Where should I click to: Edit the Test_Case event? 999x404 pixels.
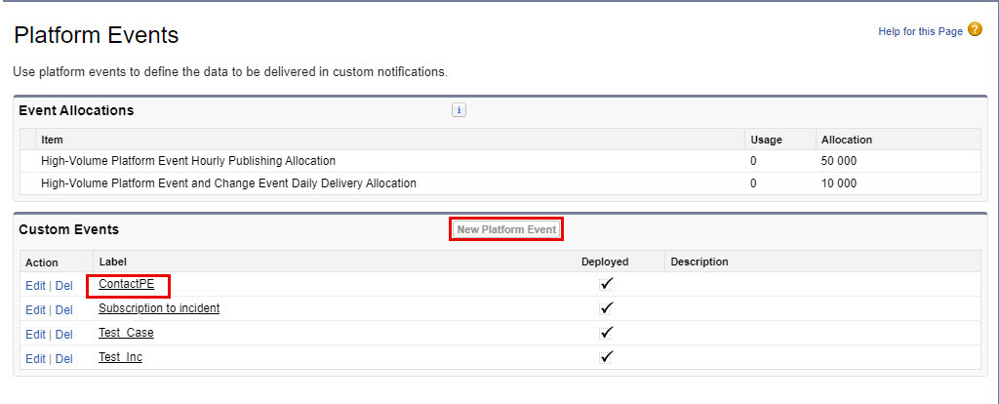pyautogui.click(x=35, y=335)
